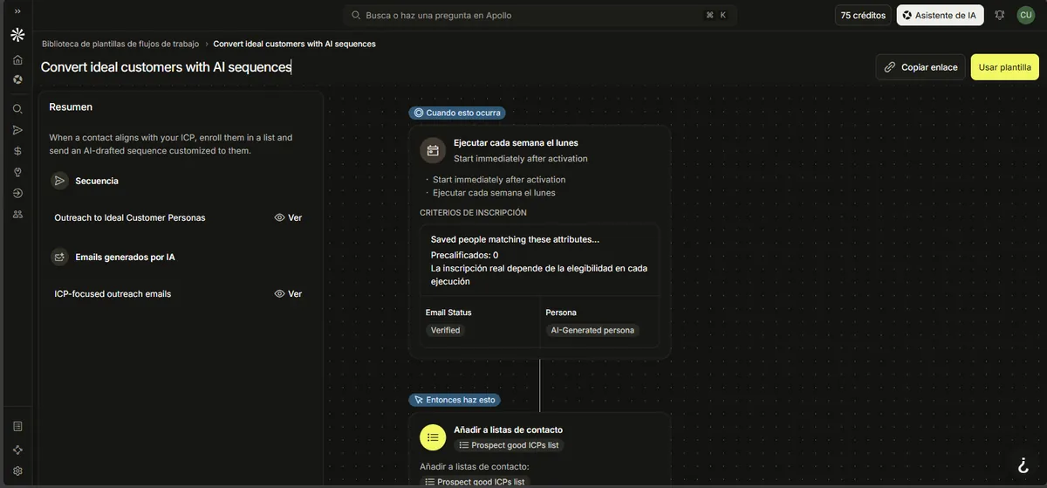The height and width of the screenshot is (488, 1047).
Task: Open Settings gear icon in sidebar
Action: click(x=17, y=471)
